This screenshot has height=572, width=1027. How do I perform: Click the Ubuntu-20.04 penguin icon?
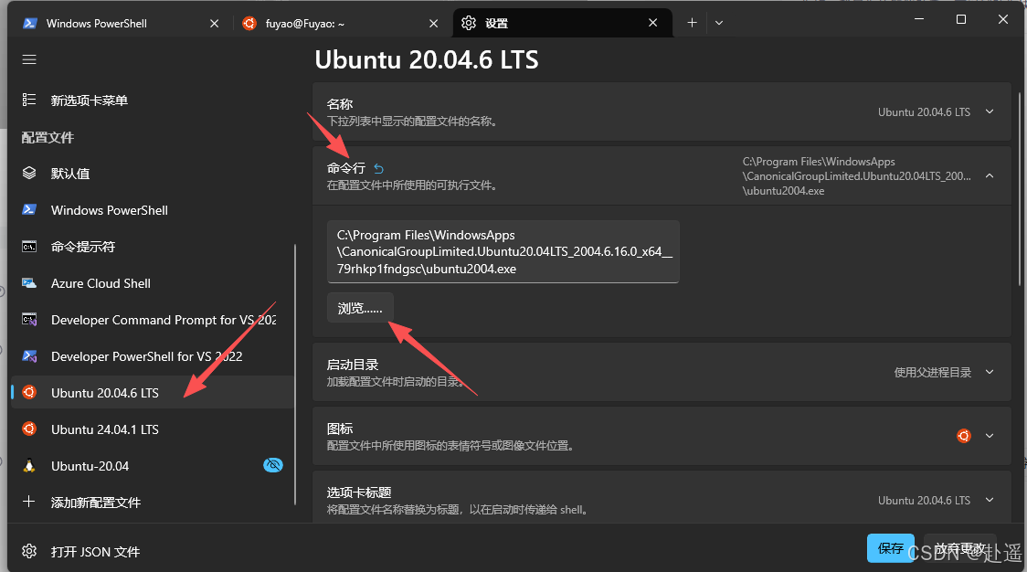tap(29, 466)
